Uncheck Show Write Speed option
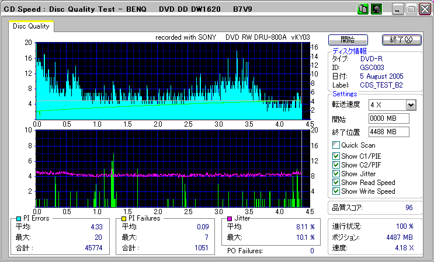The height and width of the screenshot is (262, 434). click(336, 191)
